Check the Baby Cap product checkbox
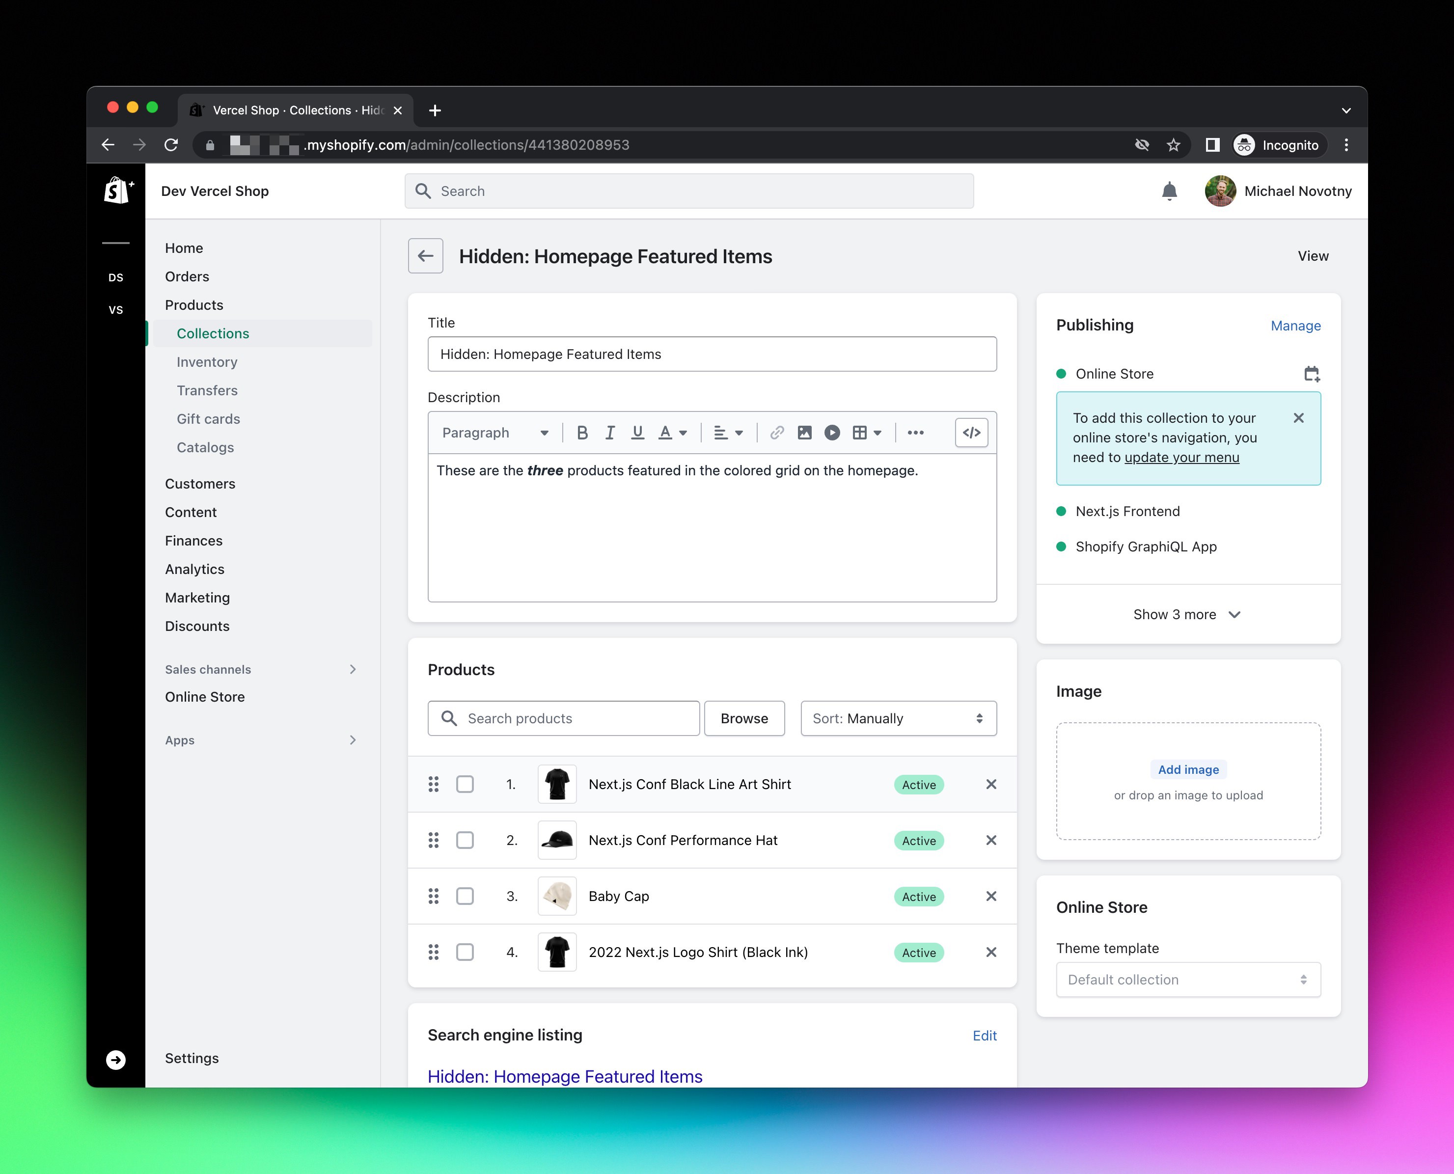This screenshot has height=1174, width=1454. (466, 896)
